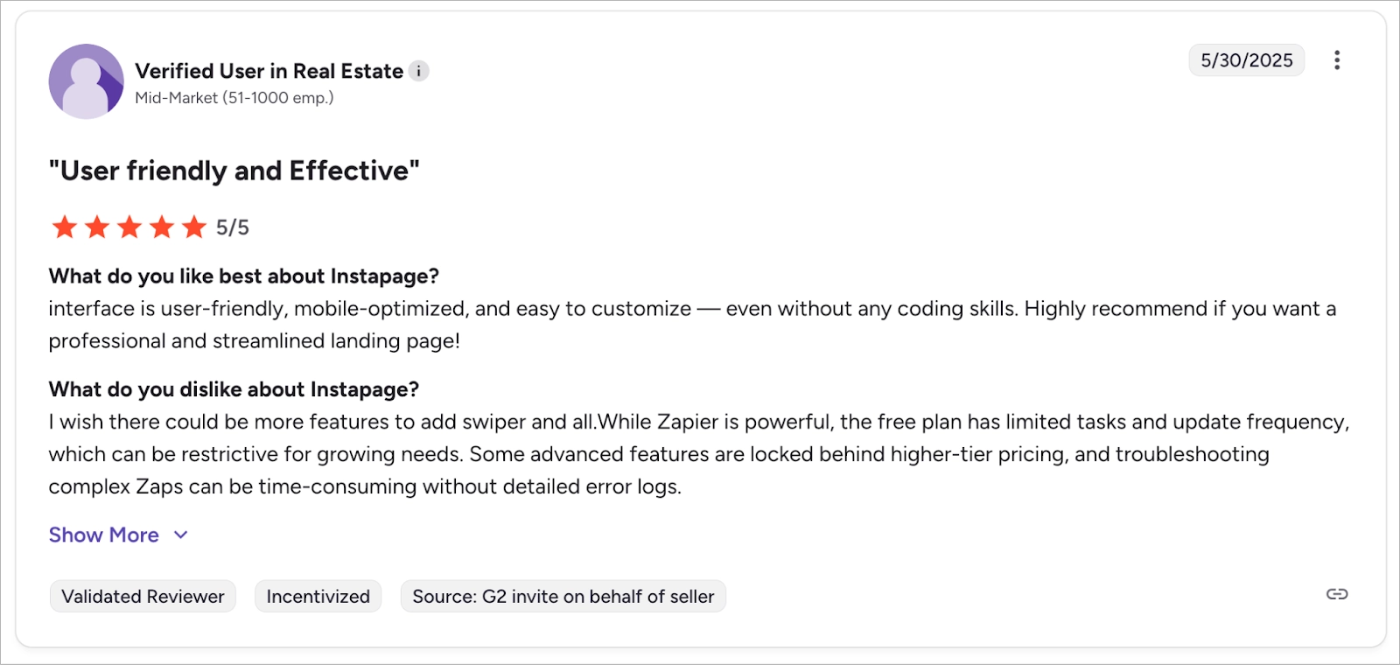Click "What do you like best" heading

[243, 276]
